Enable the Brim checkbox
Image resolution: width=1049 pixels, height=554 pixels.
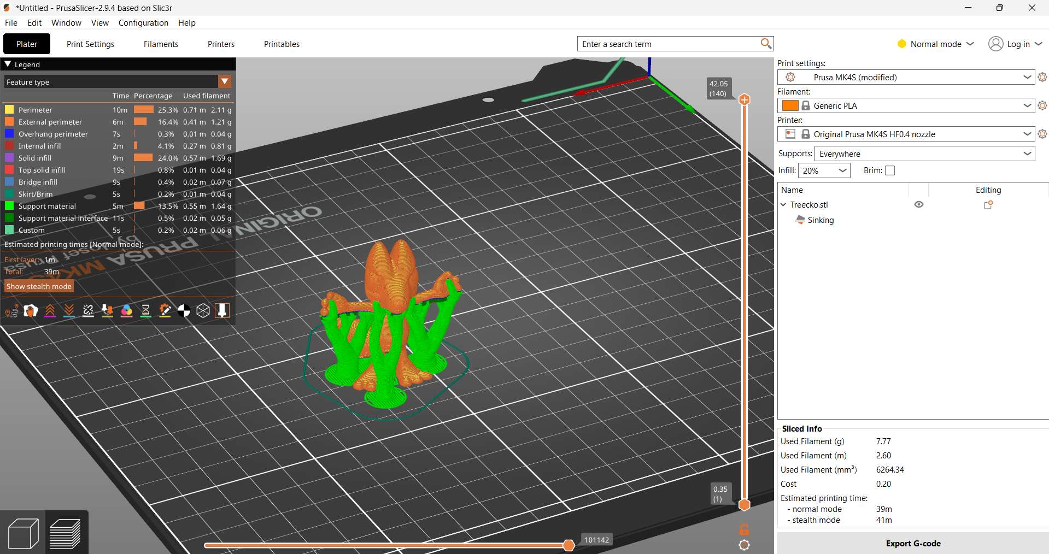[x=890, y=170]
